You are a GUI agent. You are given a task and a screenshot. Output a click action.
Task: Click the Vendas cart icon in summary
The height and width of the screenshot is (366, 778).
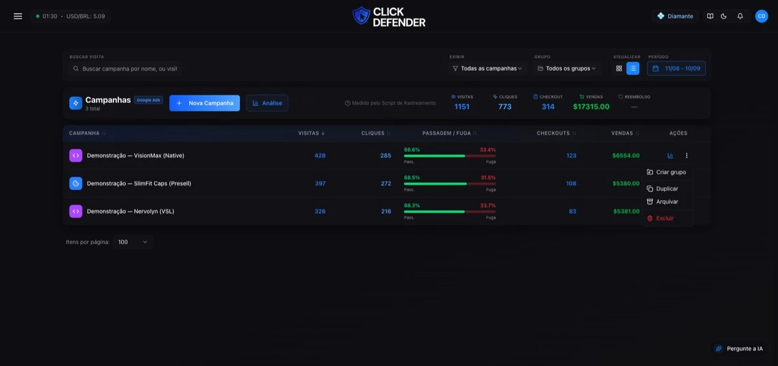pyautogui.click(x=582, y=97)
